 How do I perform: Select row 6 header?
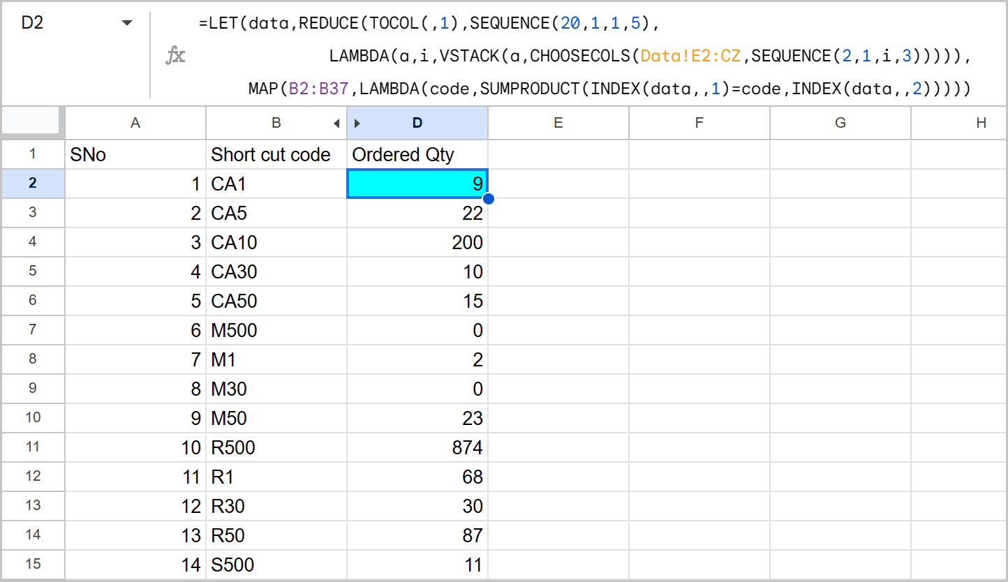point(33,300)
